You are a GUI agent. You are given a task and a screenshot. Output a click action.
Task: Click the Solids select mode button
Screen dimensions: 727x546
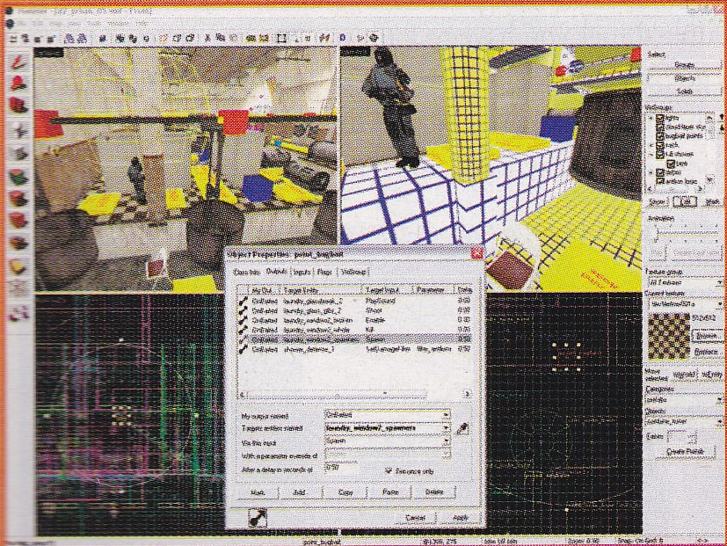(684, 91)
